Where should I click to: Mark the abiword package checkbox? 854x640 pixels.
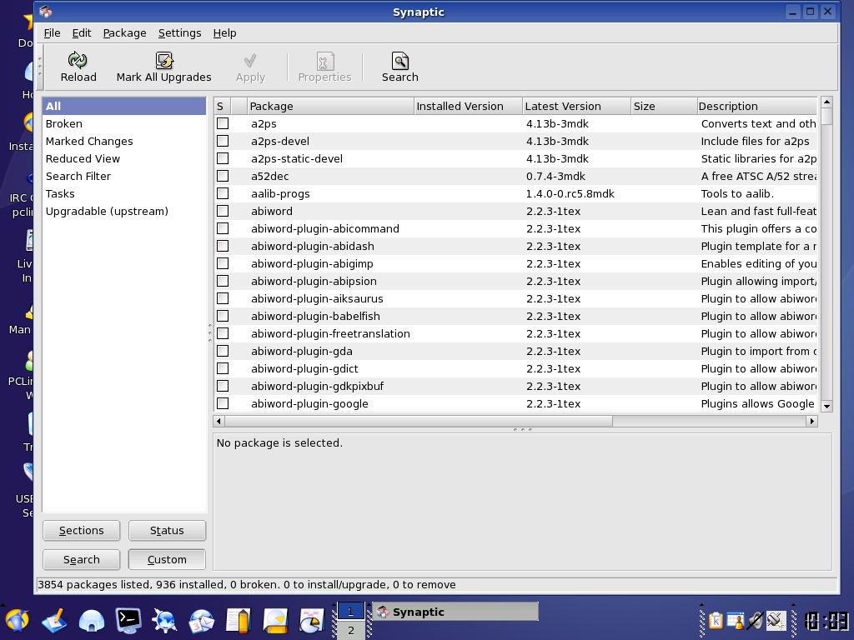(223, 211)
